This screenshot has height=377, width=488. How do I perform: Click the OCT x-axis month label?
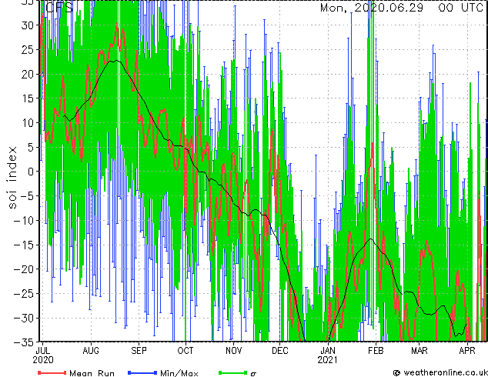pos(186,351)
